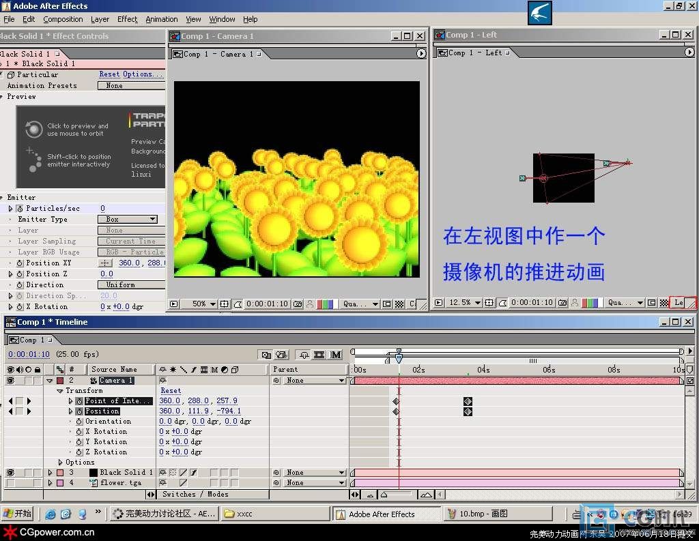Click Hide Shy Layers button in timeline
Screen dimensions: 699x541
[x=304, y=355]
